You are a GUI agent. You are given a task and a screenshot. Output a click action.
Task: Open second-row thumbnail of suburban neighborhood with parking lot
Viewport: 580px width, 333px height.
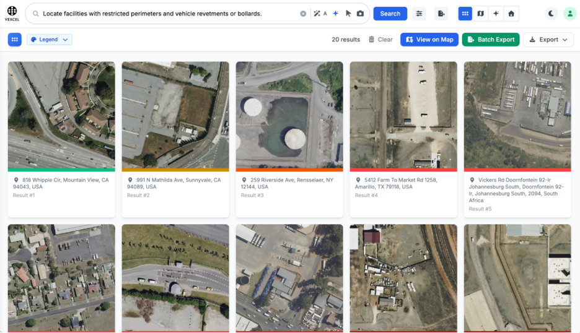[x=61, y=278]
